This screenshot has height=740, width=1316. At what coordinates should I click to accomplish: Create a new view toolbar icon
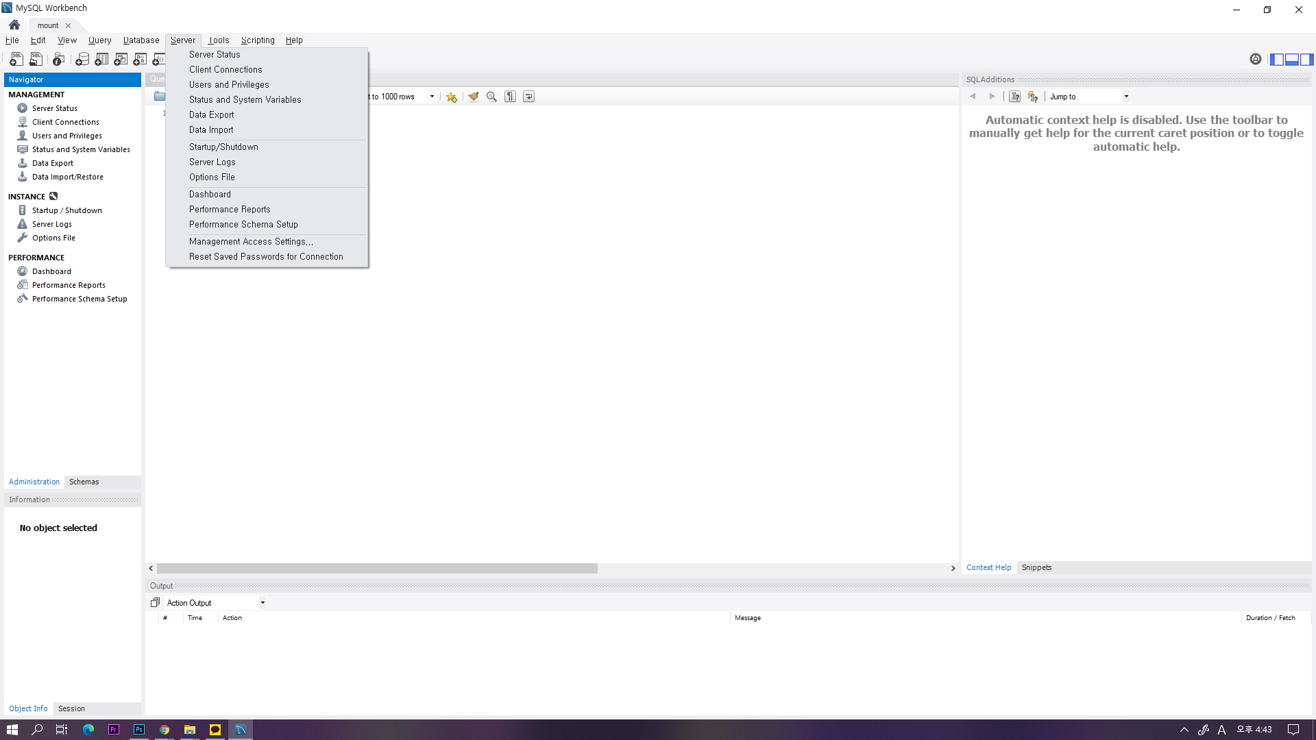point(121,60)
